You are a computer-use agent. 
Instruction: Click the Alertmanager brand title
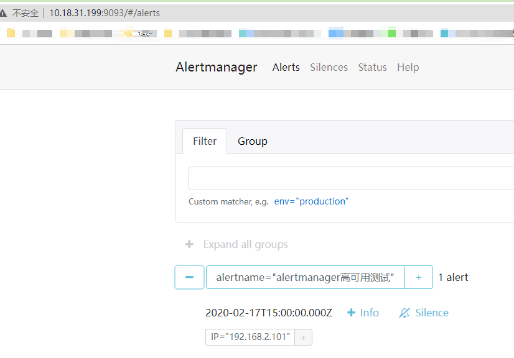click(217, 67)
